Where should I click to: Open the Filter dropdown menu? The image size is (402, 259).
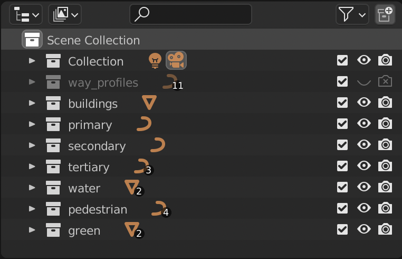click(352, 14)
